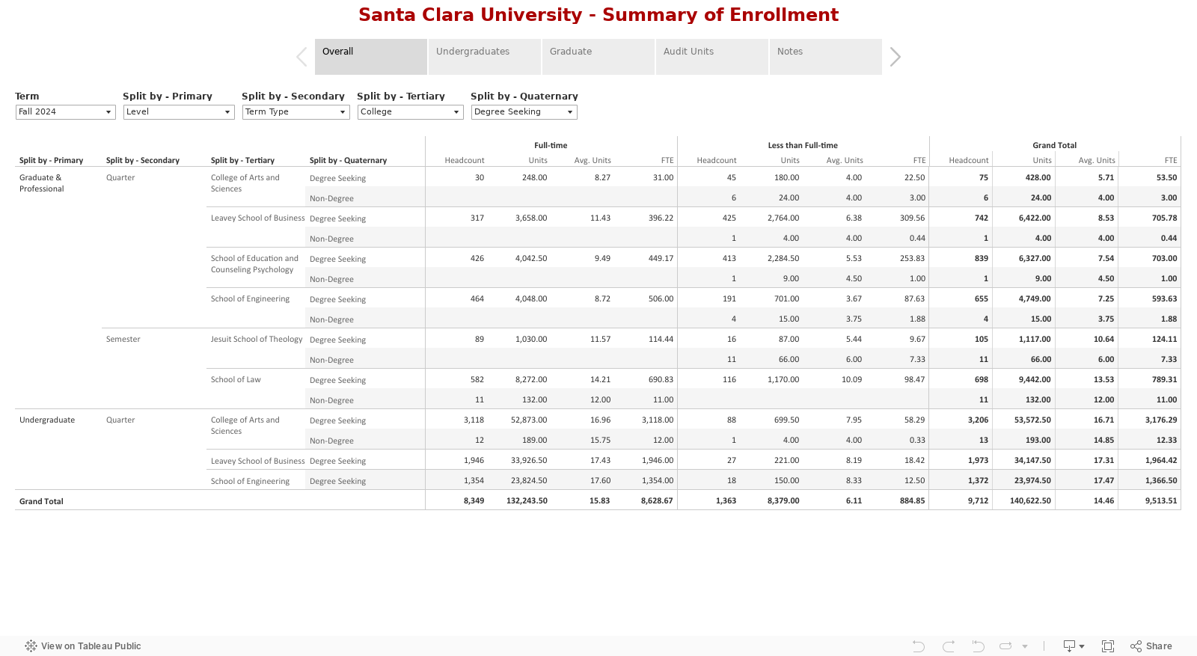Click grand total headcount 9,712
Image resolution: width=1197 pixels, height=656 pixels.
pos(978,501)
